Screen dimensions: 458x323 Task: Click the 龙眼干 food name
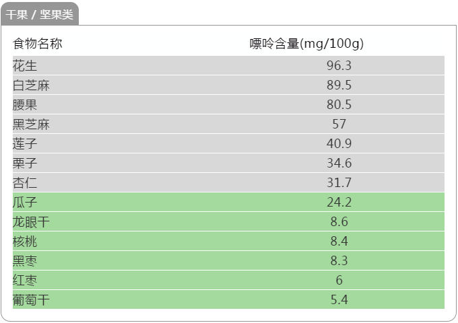pyautogui.click(x=31, y=222)
